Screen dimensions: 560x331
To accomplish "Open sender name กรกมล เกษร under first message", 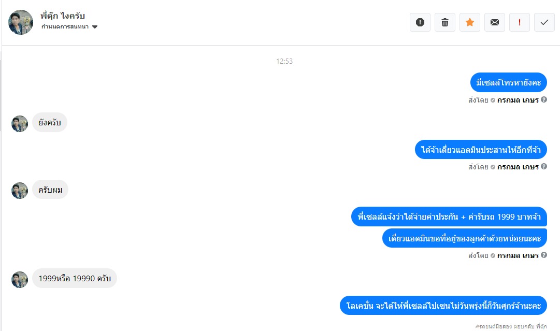I will tap(518, 100).
